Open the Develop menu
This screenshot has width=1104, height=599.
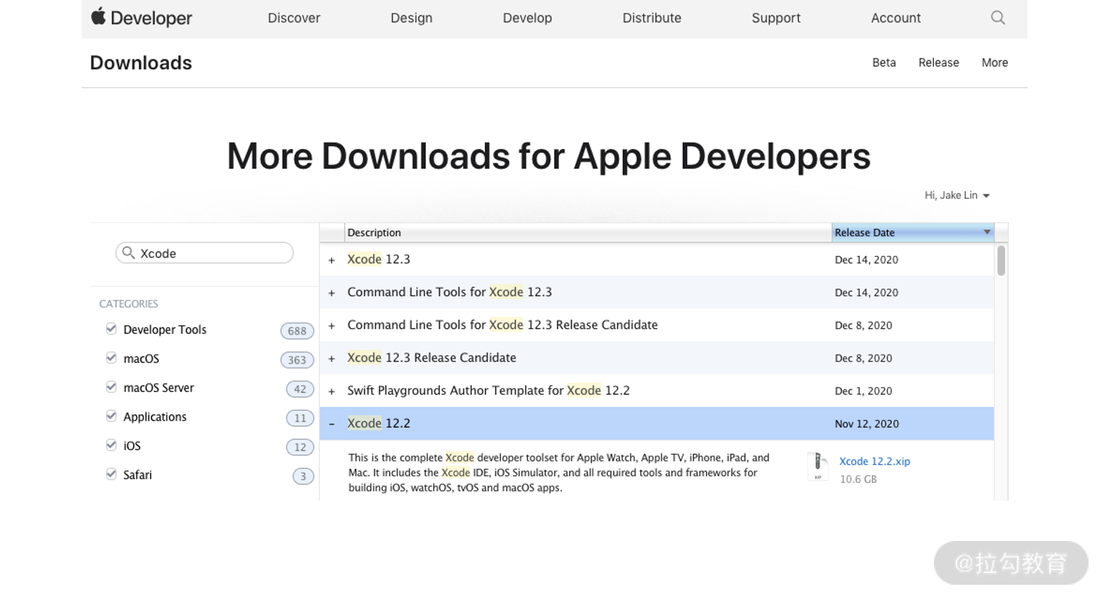pos(527,18)
